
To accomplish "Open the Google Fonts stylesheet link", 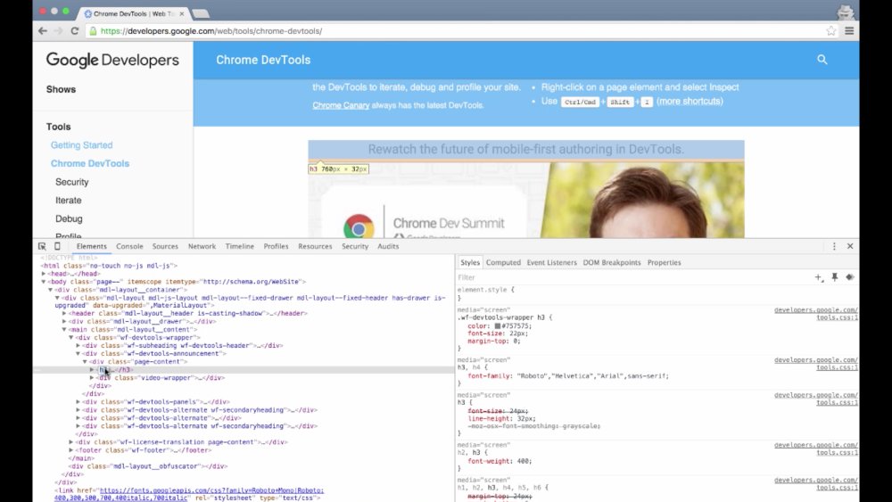I will pos(189,493).
